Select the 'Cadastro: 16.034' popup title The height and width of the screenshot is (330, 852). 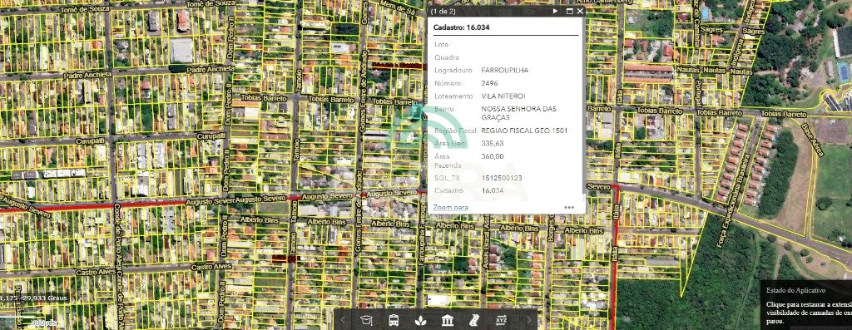[x=461, y=27]
